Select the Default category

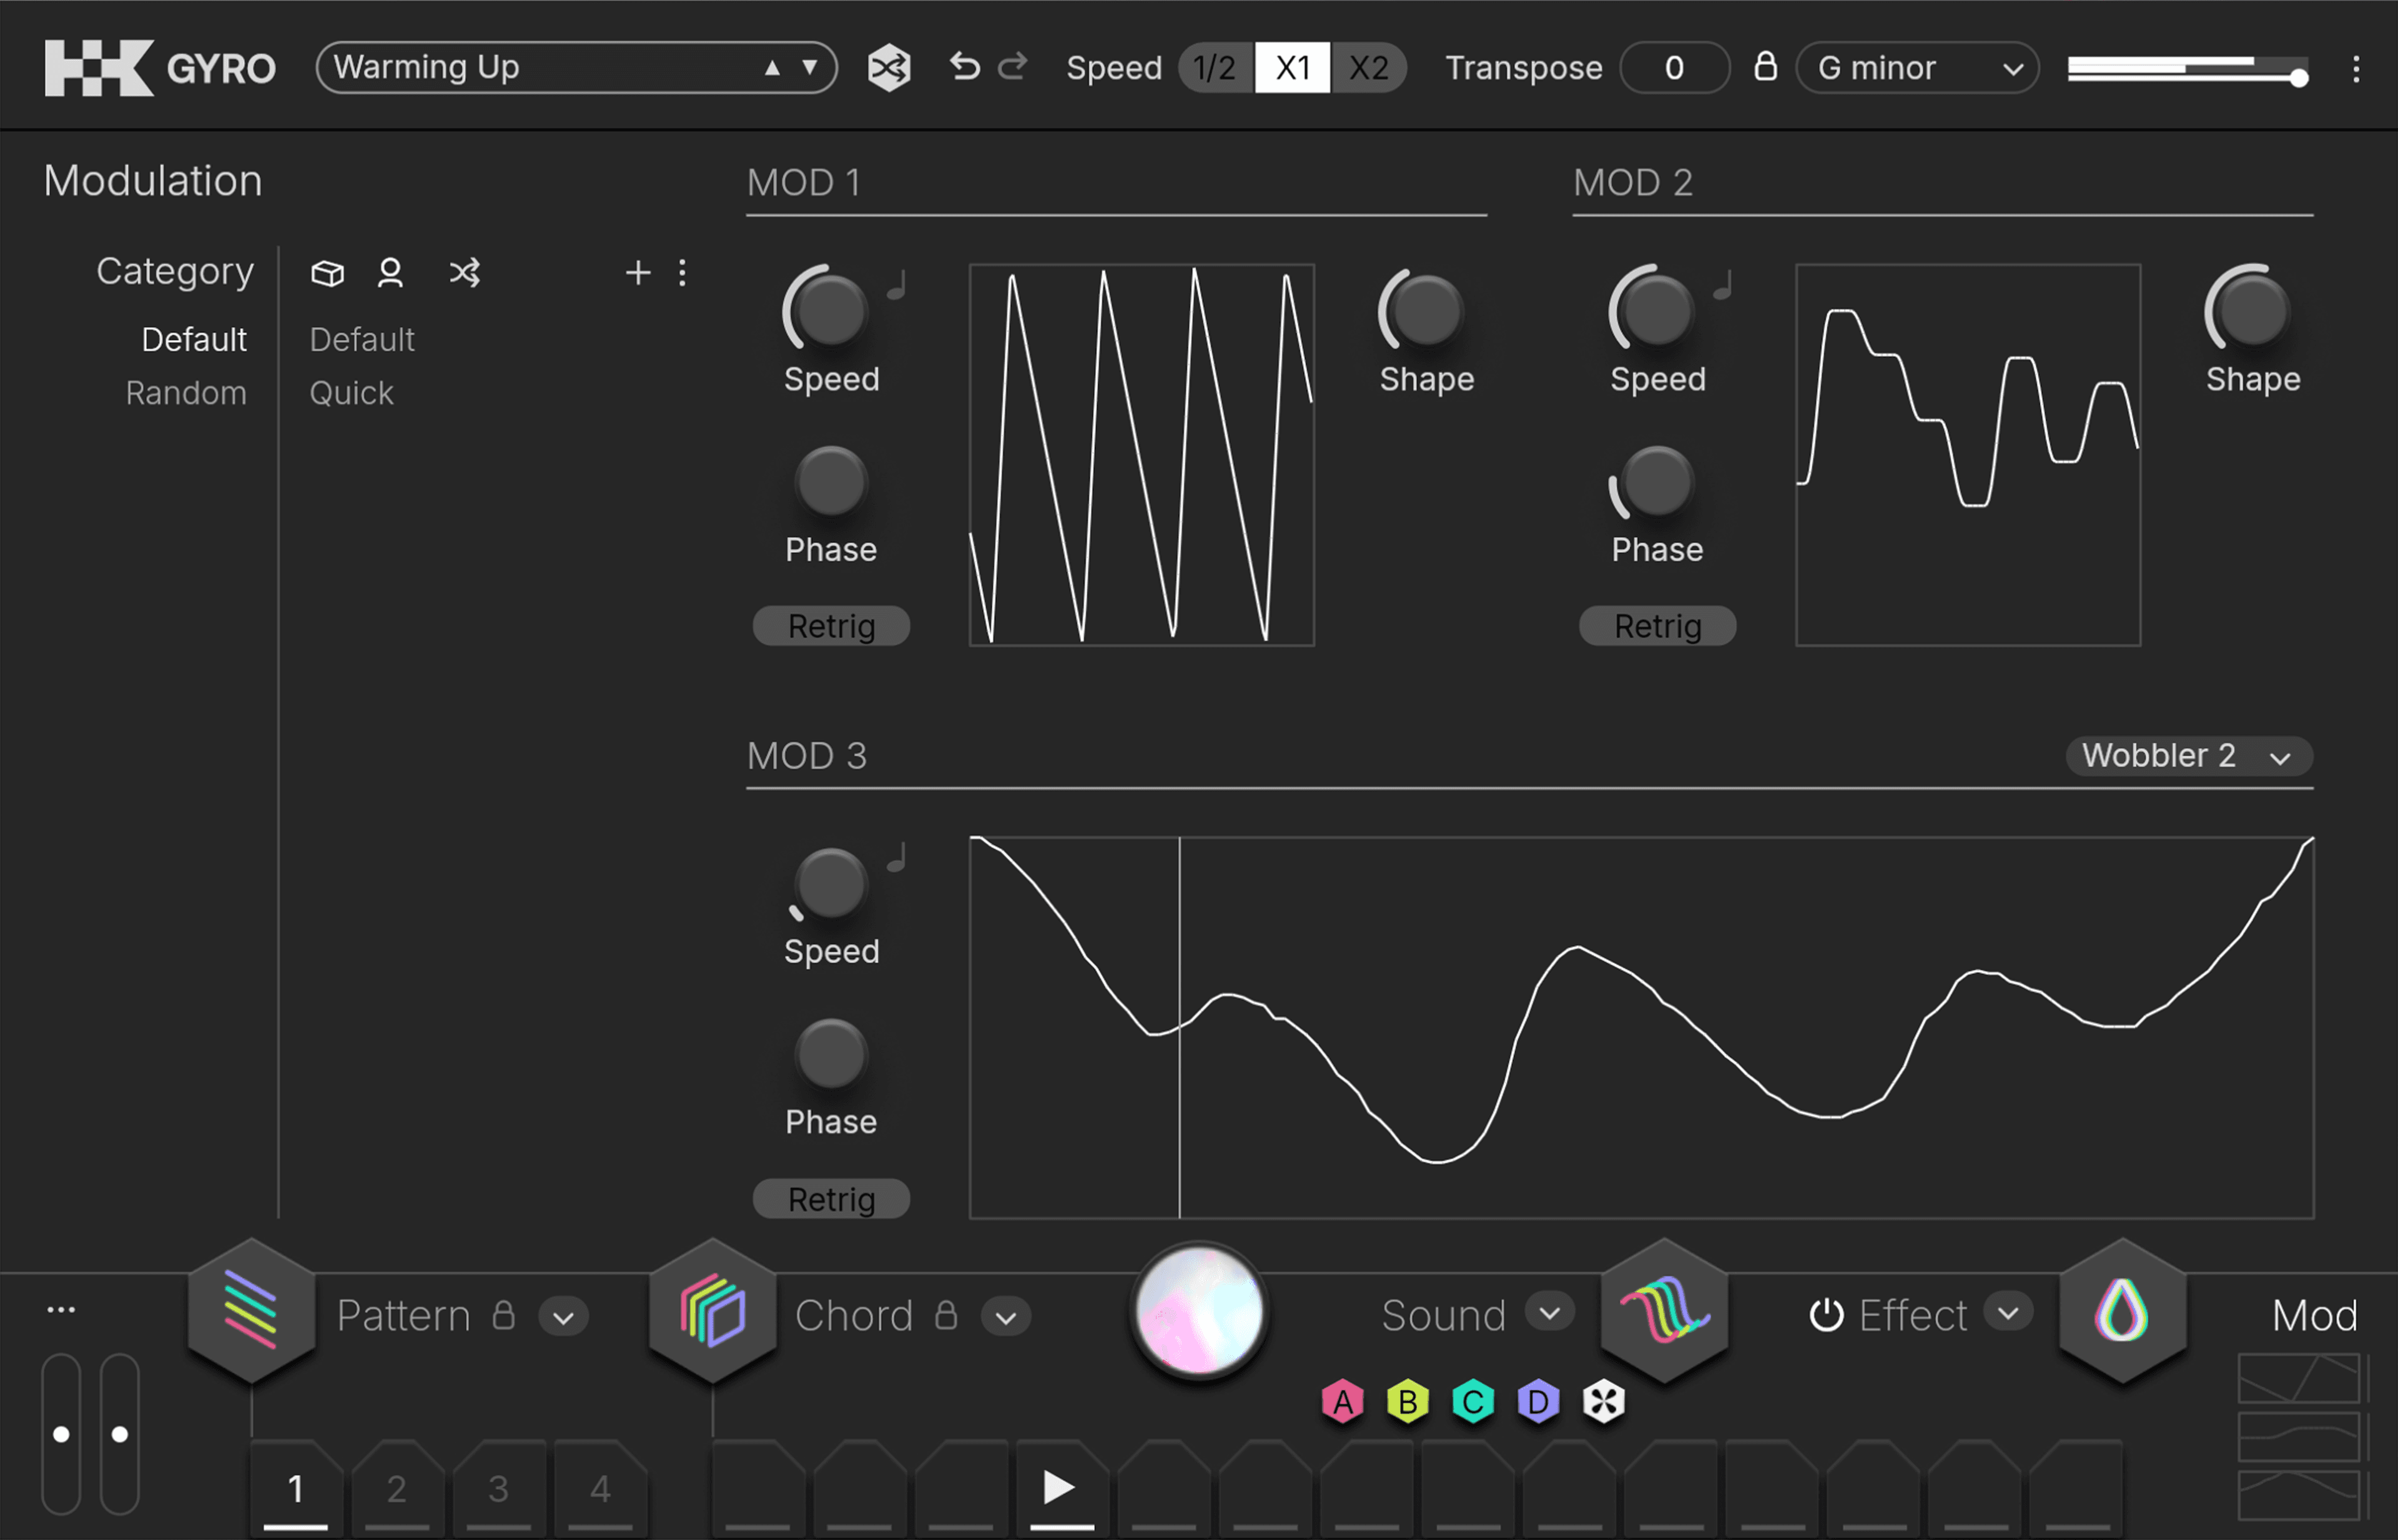(x=194, y=340)
